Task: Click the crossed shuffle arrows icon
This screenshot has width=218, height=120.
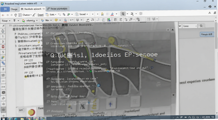Action: [93, 20]
